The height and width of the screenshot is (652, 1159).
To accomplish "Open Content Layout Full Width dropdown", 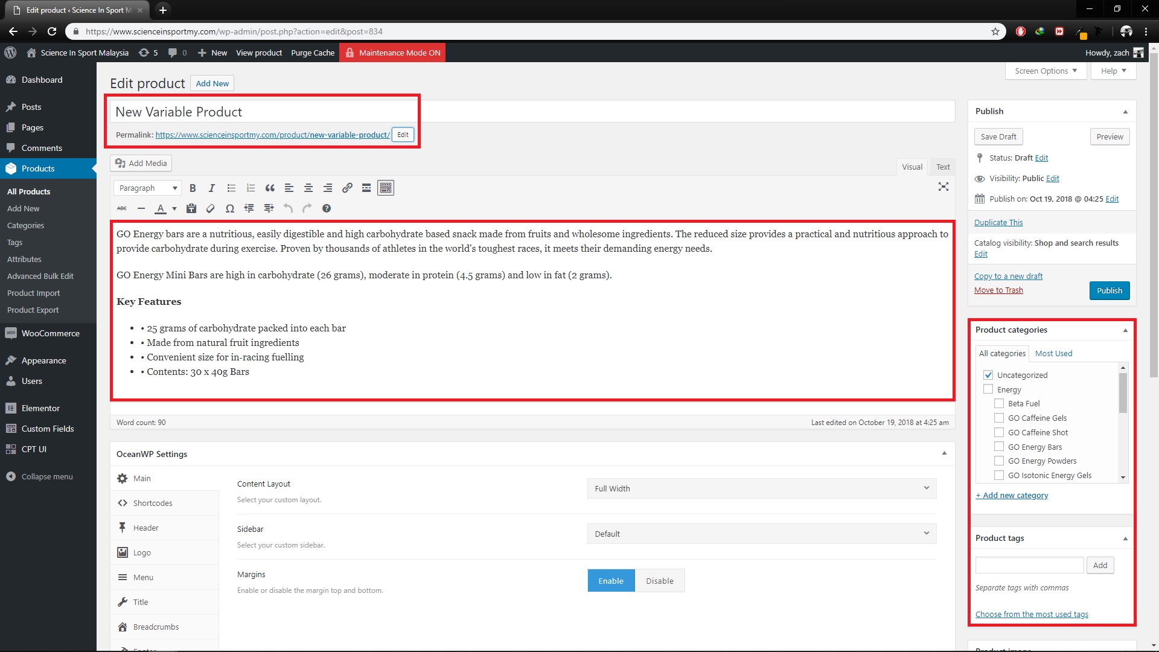I will pos(762,488).
